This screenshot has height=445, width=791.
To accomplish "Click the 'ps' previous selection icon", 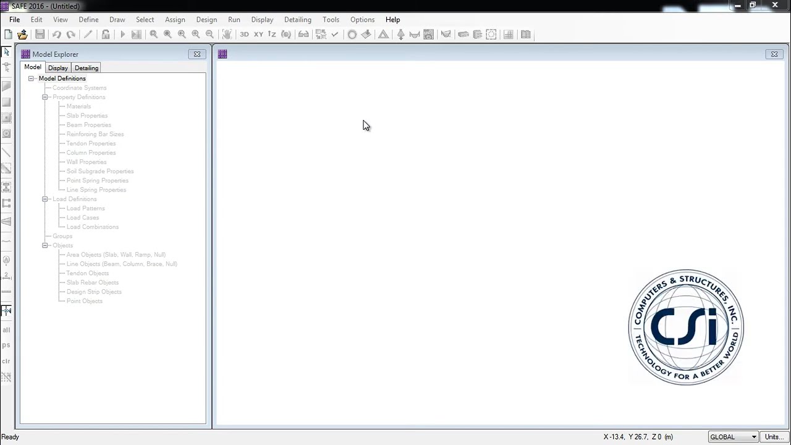I will tap(6, 345).
